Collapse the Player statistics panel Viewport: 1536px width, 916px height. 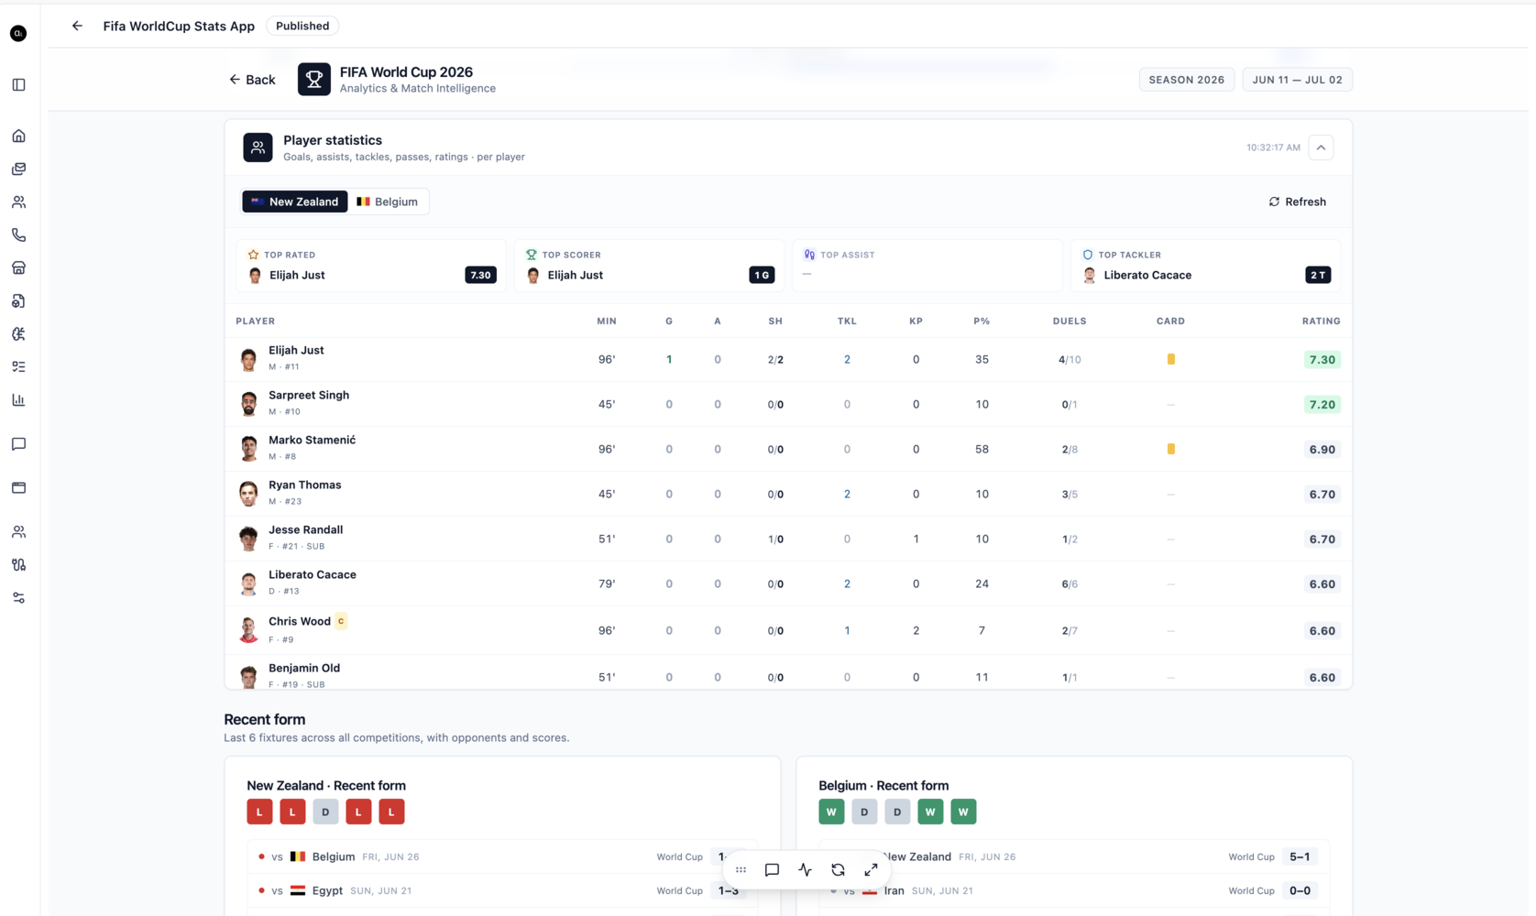1321,147
